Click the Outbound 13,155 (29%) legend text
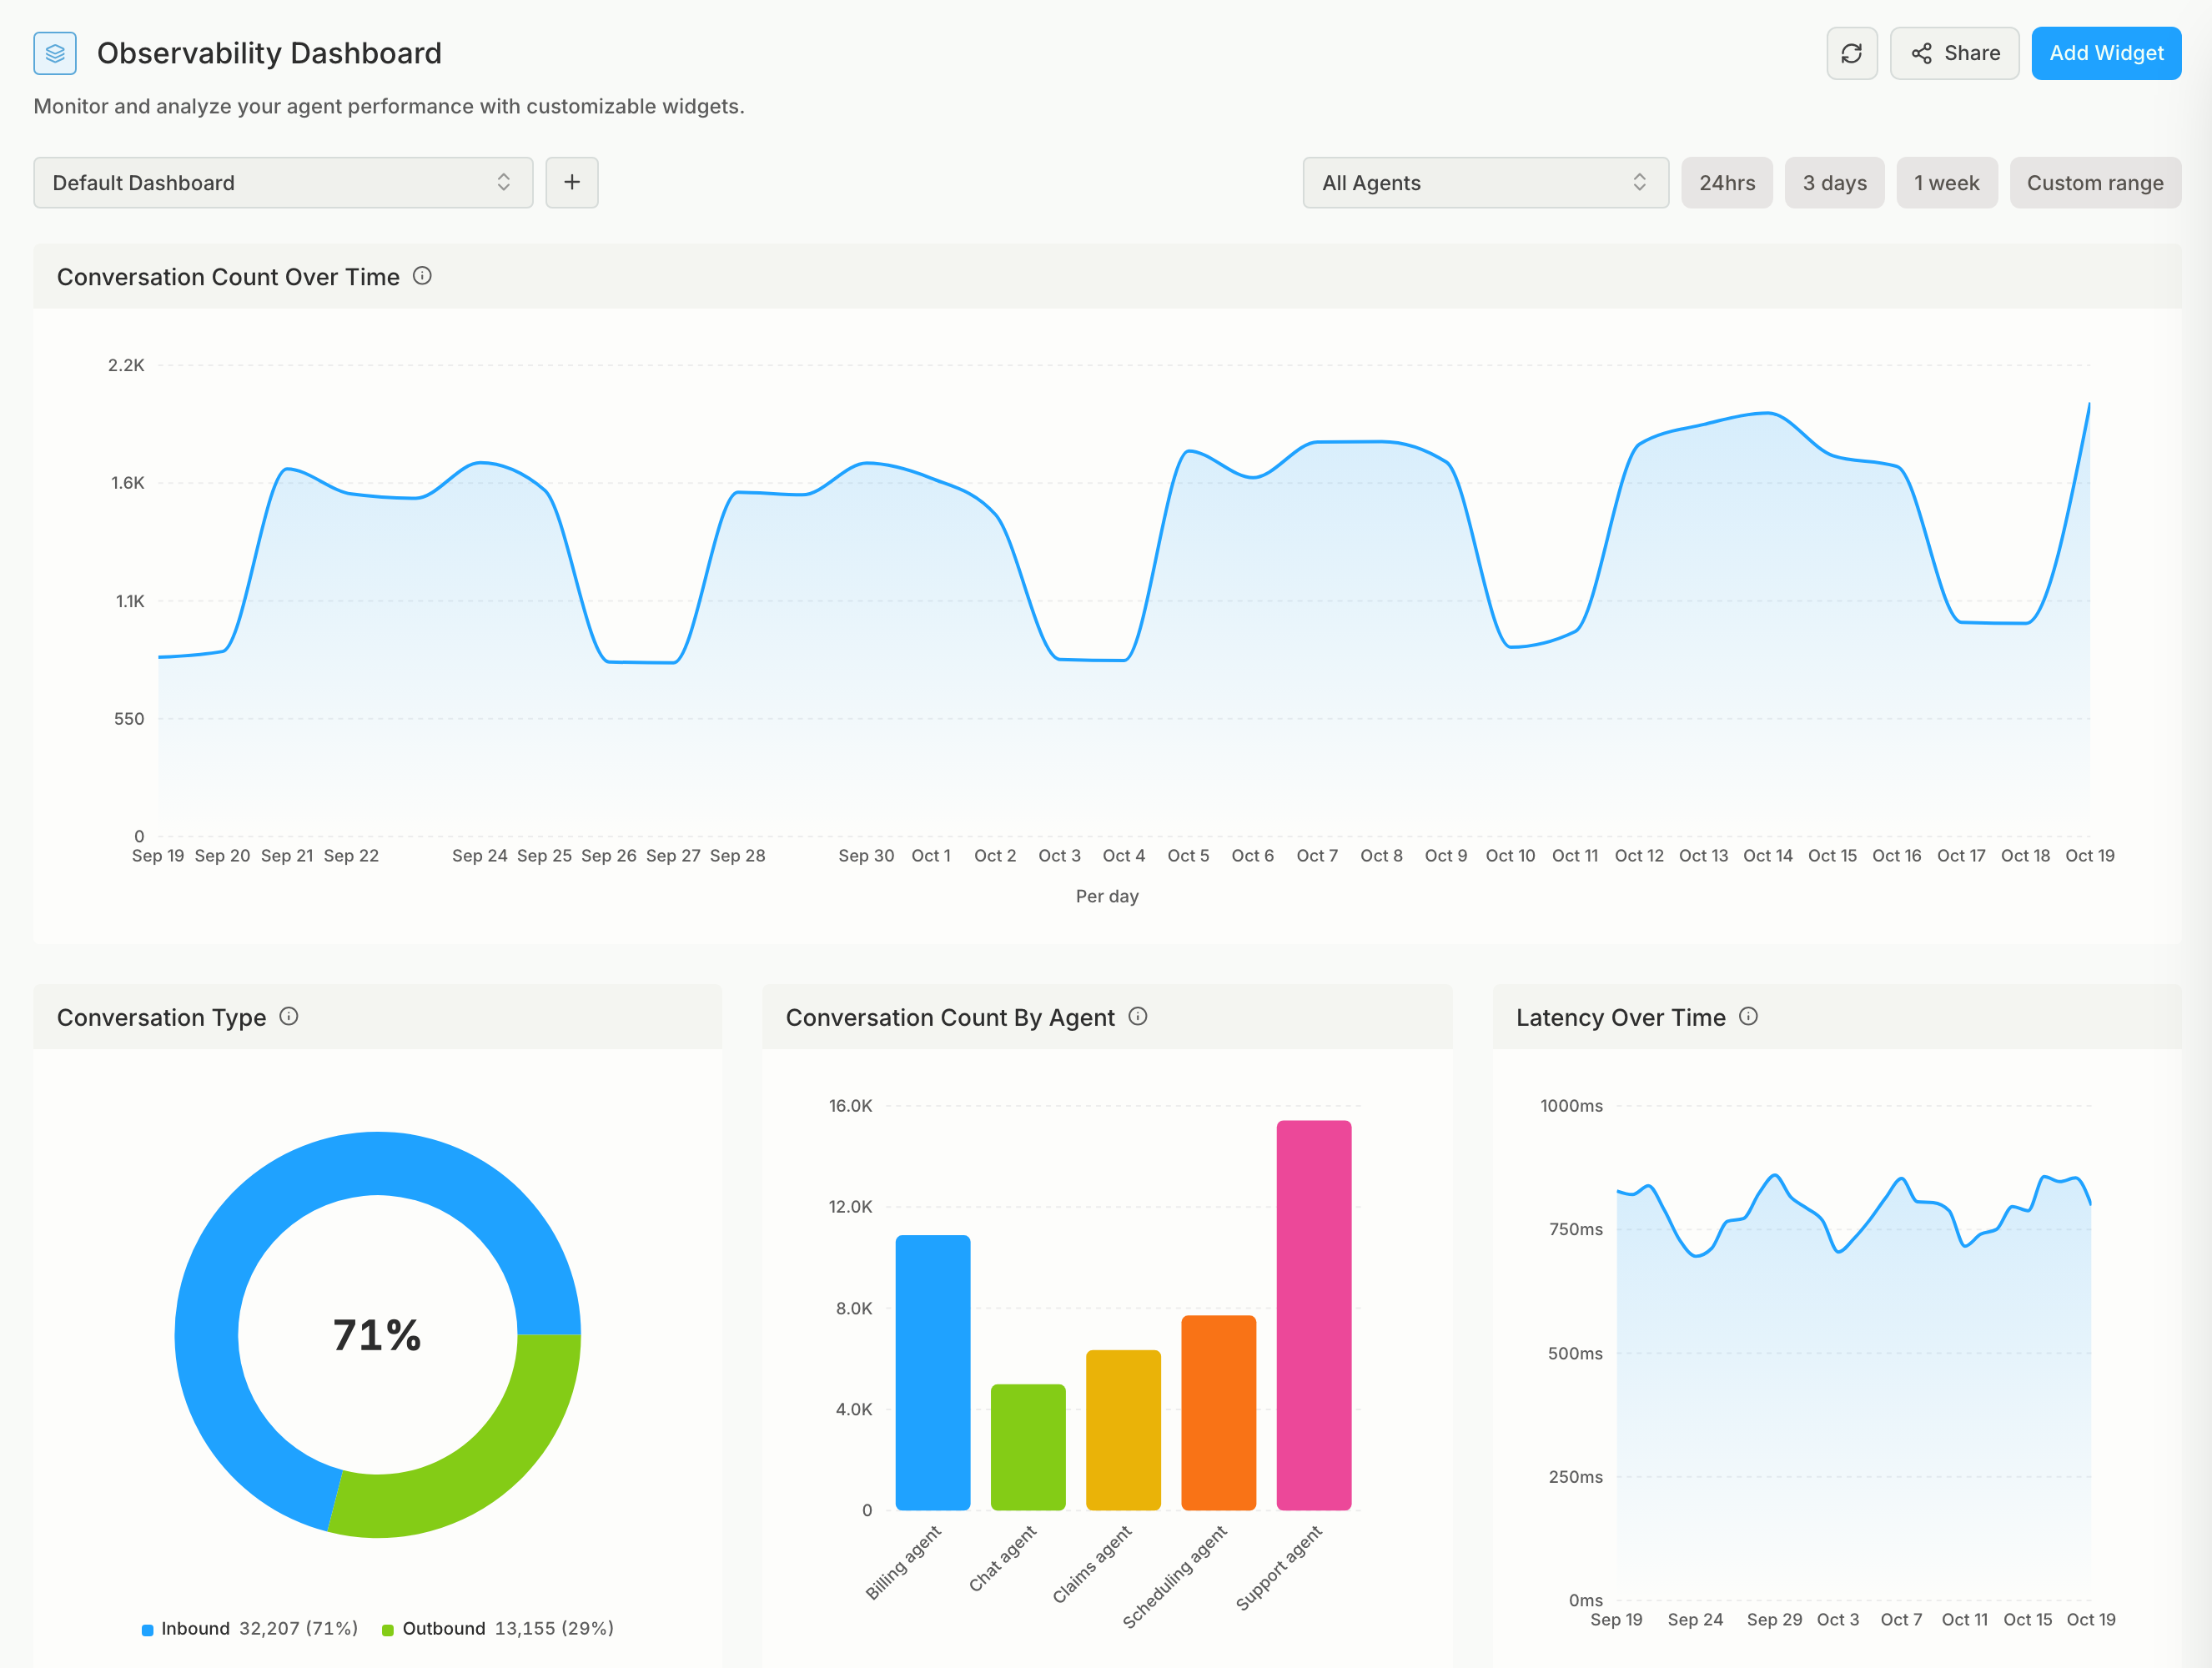The width and height of the screenshot is (2212, 1668). coord(508,1628)
